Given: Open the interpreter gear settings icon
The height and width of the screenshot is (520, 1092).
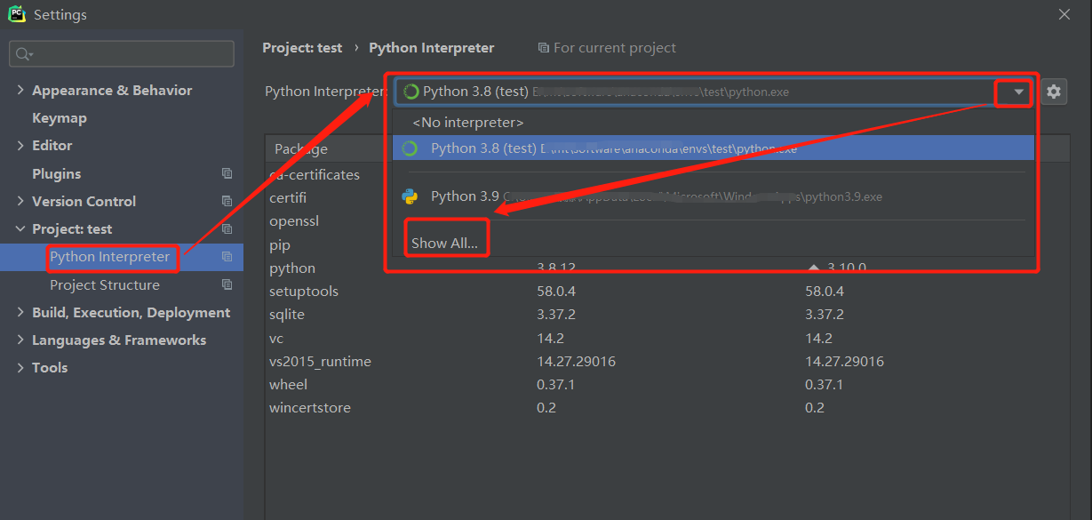Looking at the screenshot, I should (x=1054, y=92).
